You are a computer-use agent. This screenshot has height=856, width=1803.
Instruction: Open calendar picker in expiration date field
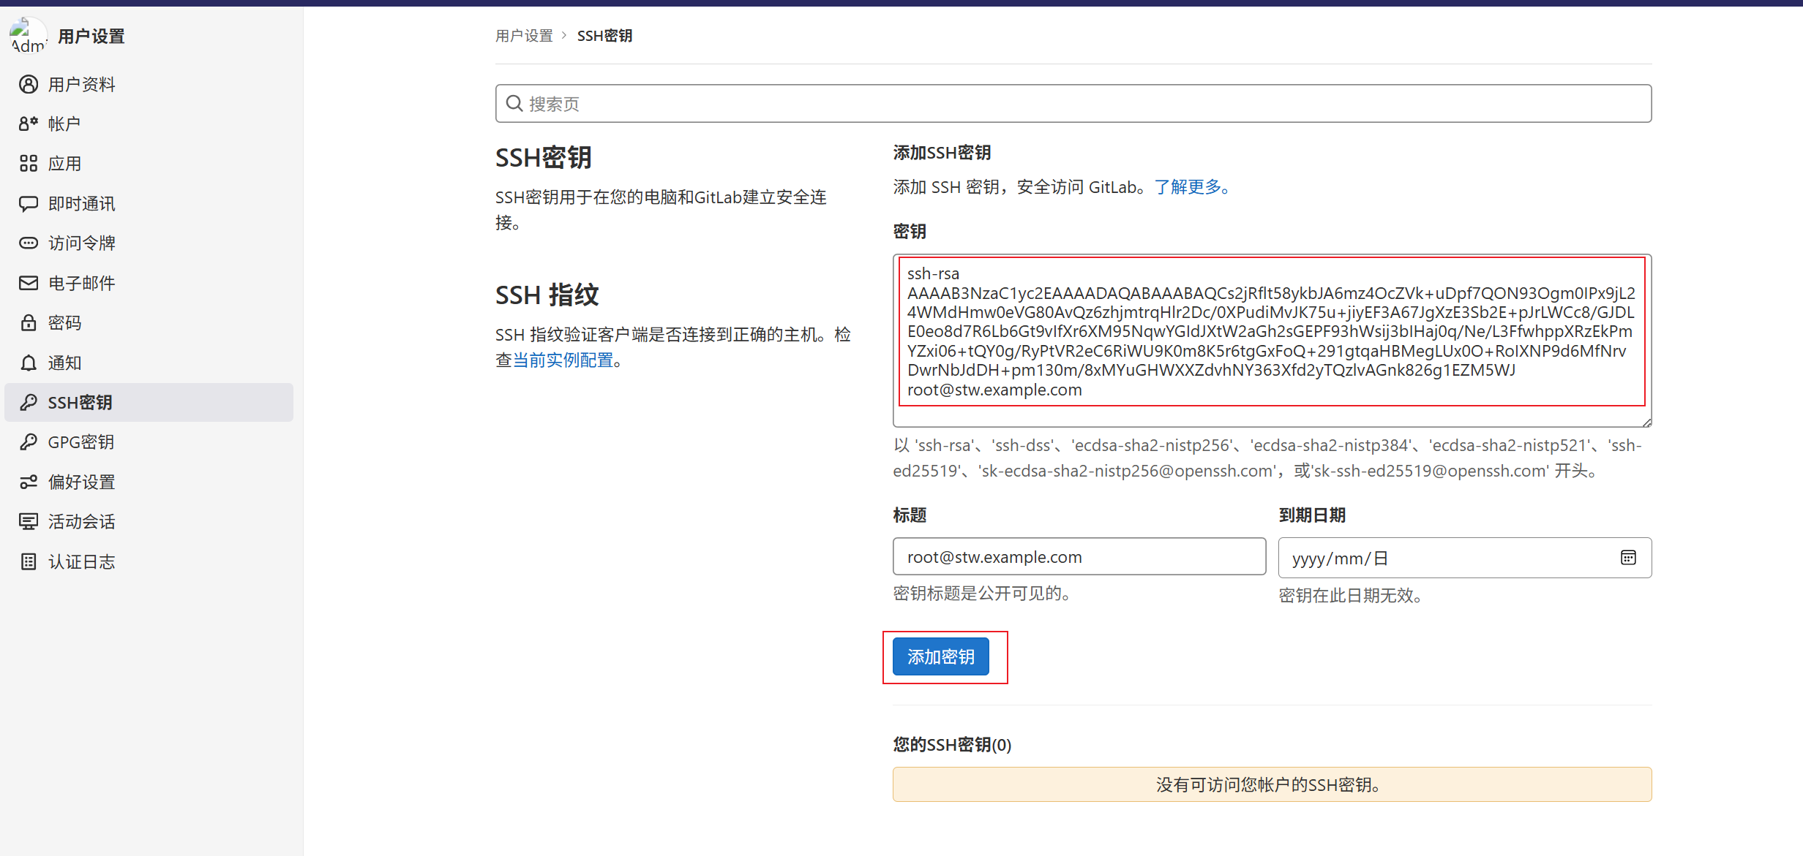pos(1628,558)
